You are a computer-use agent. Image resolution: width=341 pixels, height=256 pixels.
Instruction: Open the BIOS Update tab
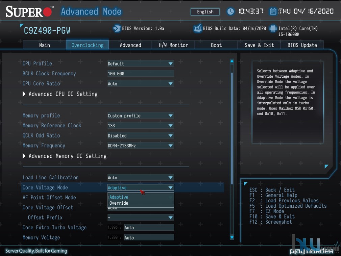[302, 45]
